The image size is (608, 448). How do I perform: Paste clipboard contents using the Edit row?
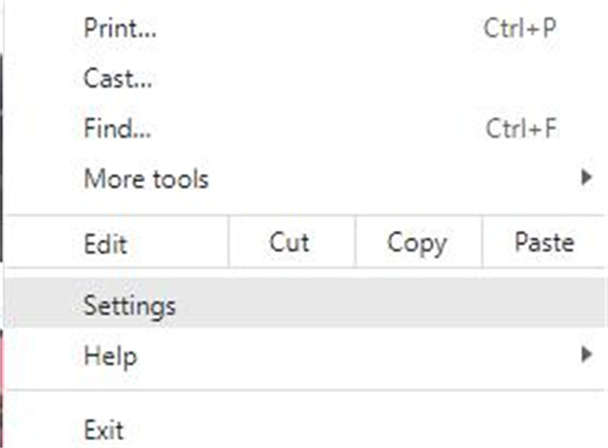click(x=543, y=242)
